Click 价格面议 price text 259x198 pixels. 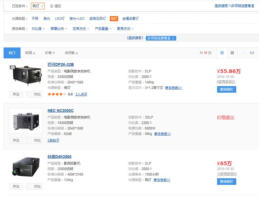point(226,118)
